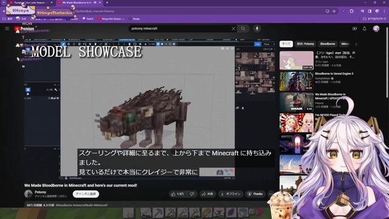Send a Thanks to the creator
389x219 pixels.
255,194
